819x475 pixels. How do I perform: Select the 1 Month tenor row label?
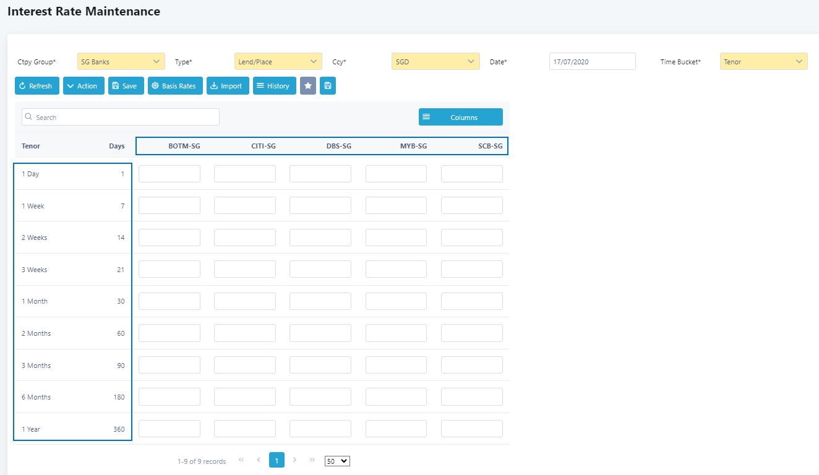[x=35, y=301]
